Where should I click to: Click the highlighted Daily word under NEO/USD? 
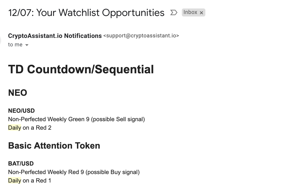click(15, 128)
